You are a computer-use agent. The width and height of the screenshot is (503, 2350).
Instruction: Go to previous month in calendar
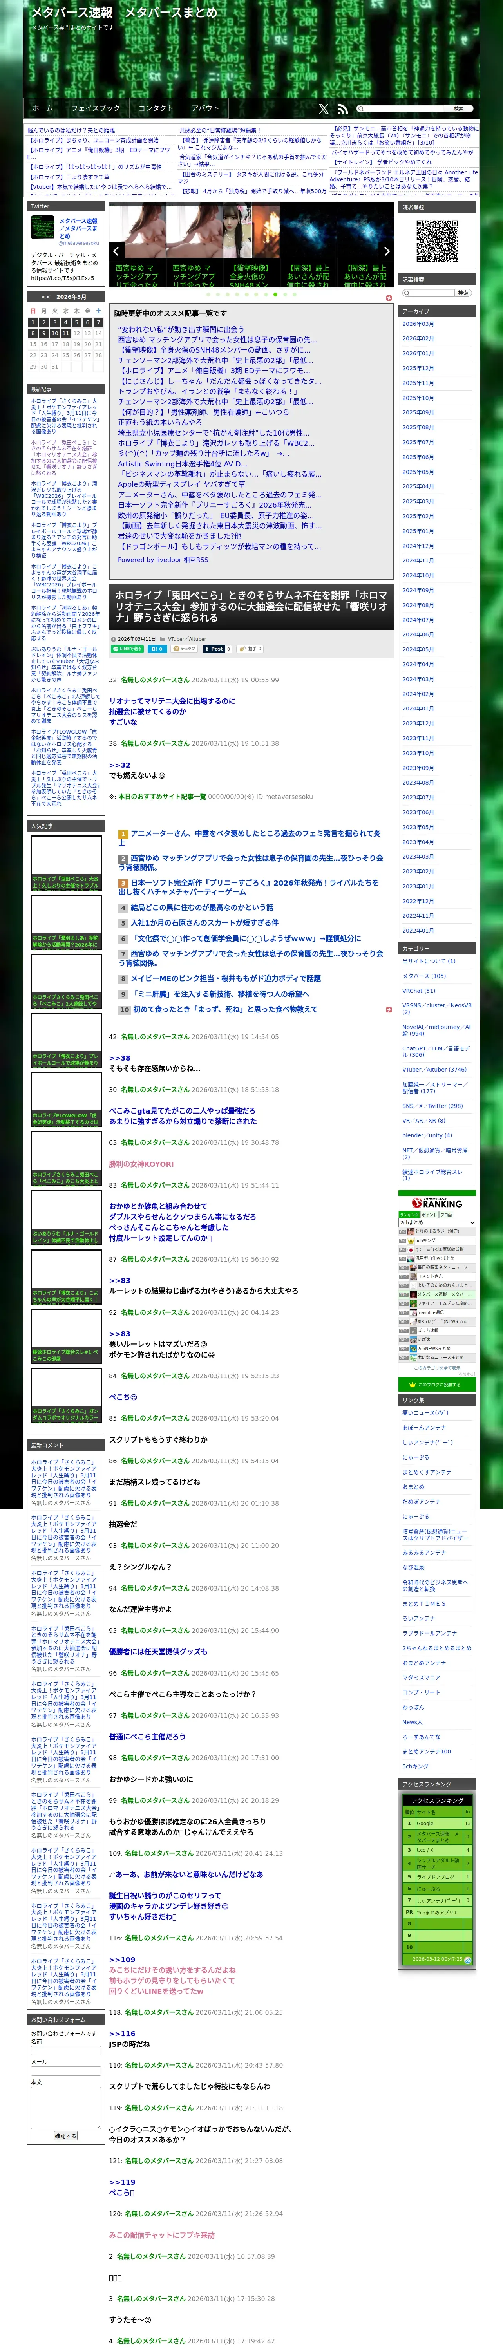pyautogui.click(x=46, y=296)
